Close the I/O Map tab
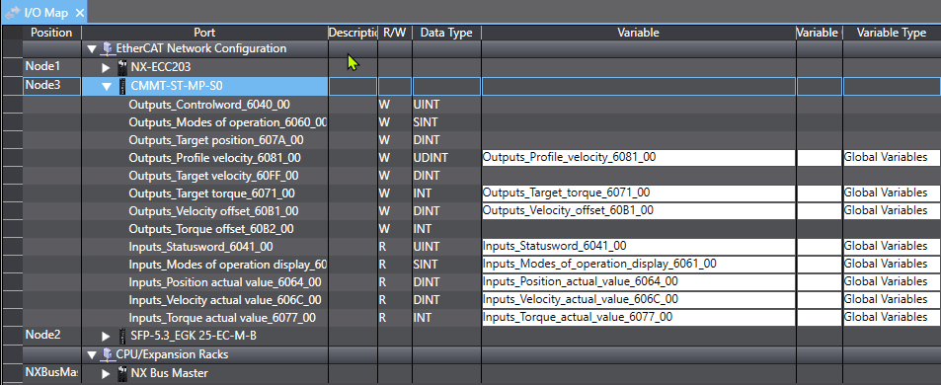941x385 pixels. pos(80,13)
